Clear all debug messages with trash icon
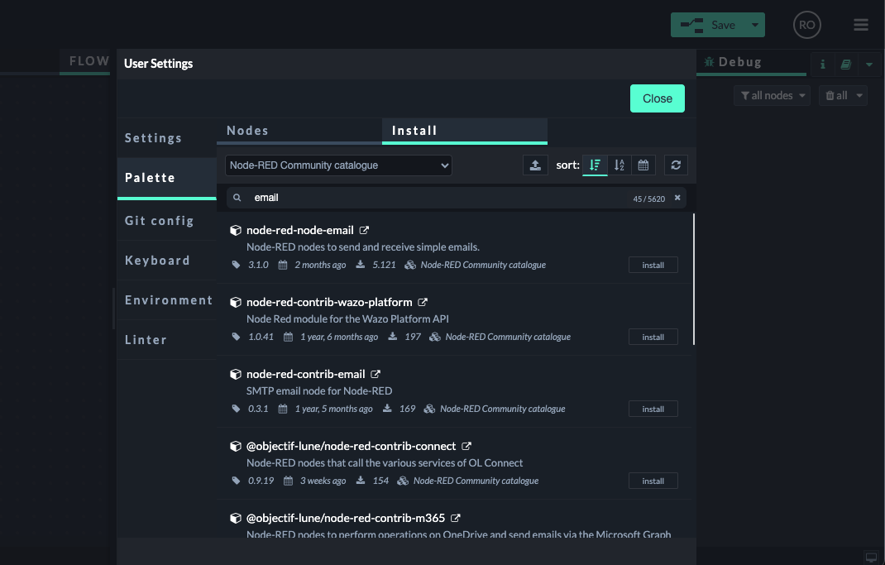The height and width of the screenshot is (565, 885). 834,95
